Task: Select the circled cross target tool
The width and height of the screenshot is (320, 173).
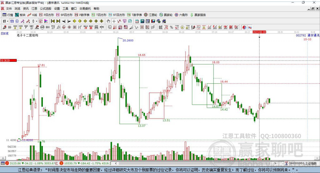Action: 64,27
